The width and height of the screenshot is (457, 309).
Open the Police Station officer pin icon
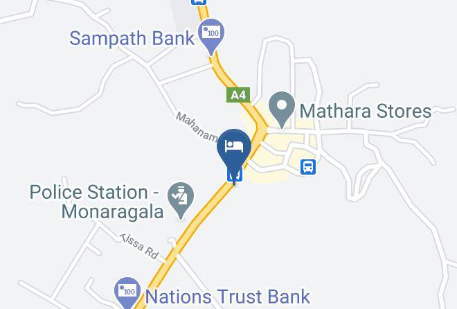click(x=181, y=200)
